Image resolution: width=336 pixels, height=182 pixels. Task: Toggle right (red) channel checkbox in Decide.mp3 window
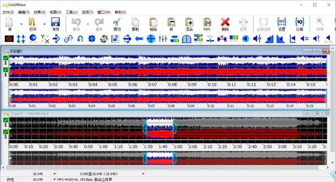(x=6, y=132)
